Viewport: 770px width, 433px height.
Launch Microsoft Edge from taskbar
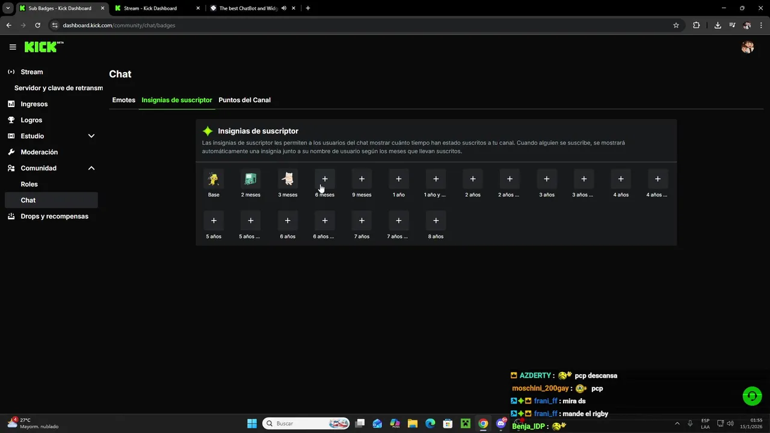click(430, 423)
